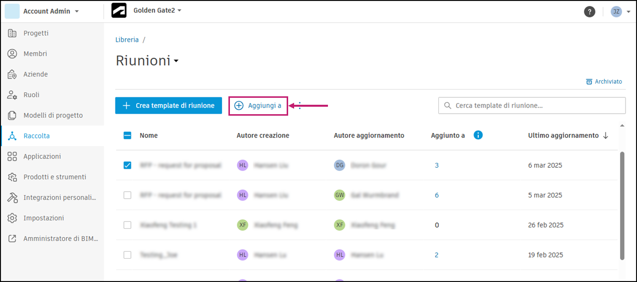Click the Integrazioni personalizzate tools icon
Image resolution: width=637 pixels, height=282 pixels.
[13, 198]
